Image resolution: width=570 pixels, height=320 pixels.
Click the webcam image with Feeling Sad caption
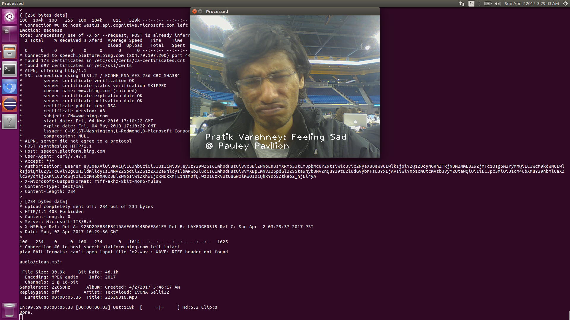[x=285, y=87]
